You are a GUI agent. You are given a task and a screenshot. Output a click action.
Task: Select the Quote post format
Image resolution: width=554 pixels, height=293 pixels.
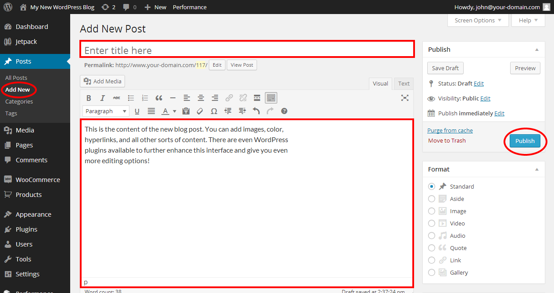click(x=431, y=248)
